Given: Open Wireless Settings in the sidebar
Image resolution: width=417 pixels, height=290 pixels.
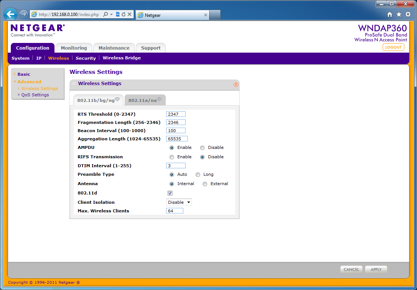Looking at the screenshot, I should (39, 88).
